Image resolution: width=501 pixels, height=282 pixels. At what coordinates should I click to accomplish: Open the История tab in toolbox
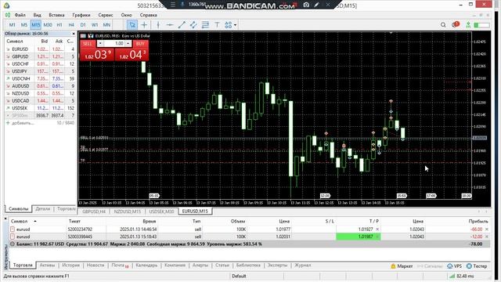point(70,266)
